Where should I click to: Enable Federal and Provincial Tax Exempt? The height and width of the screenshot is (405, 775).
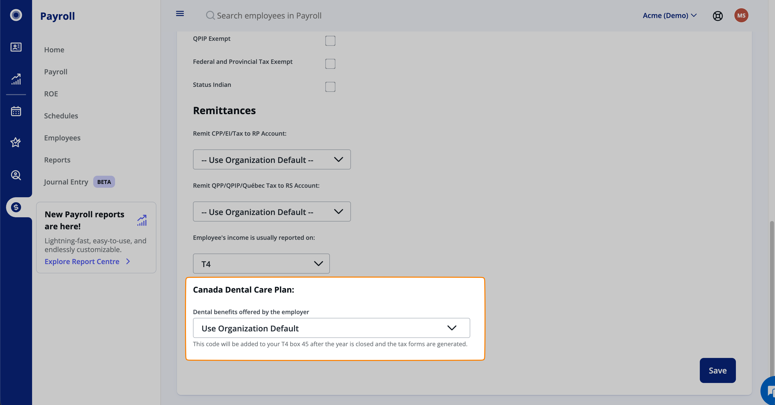[330, 64]
